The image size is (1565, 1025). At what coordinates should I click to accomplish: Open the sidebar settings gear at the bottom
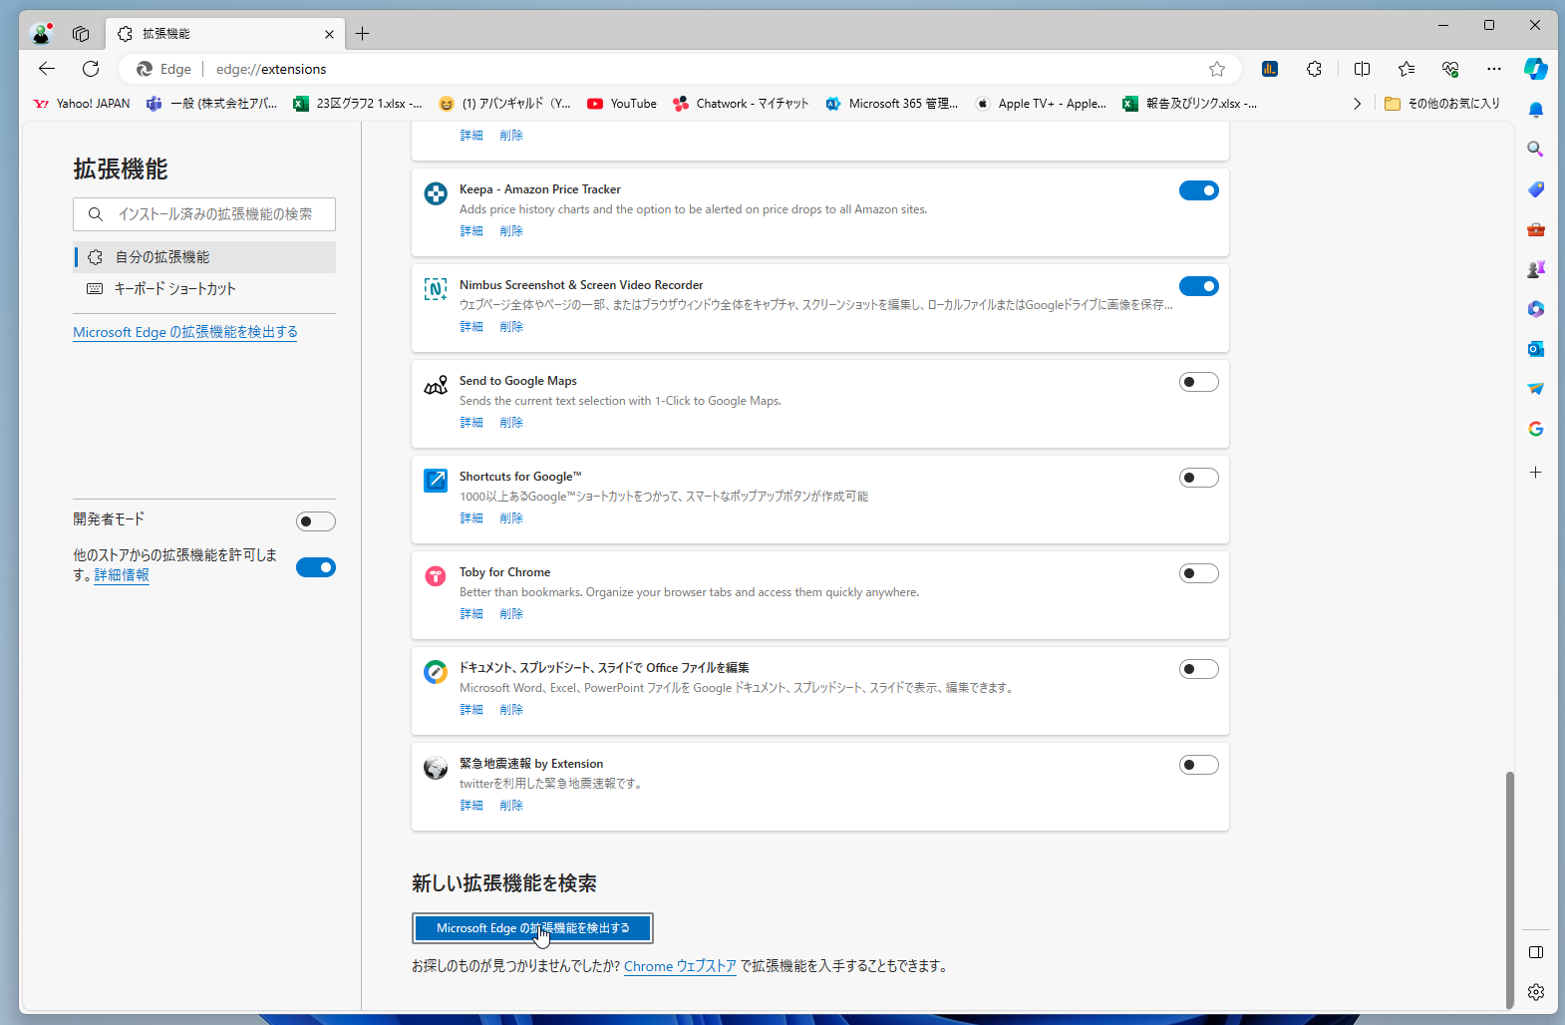coord(1536,992)
